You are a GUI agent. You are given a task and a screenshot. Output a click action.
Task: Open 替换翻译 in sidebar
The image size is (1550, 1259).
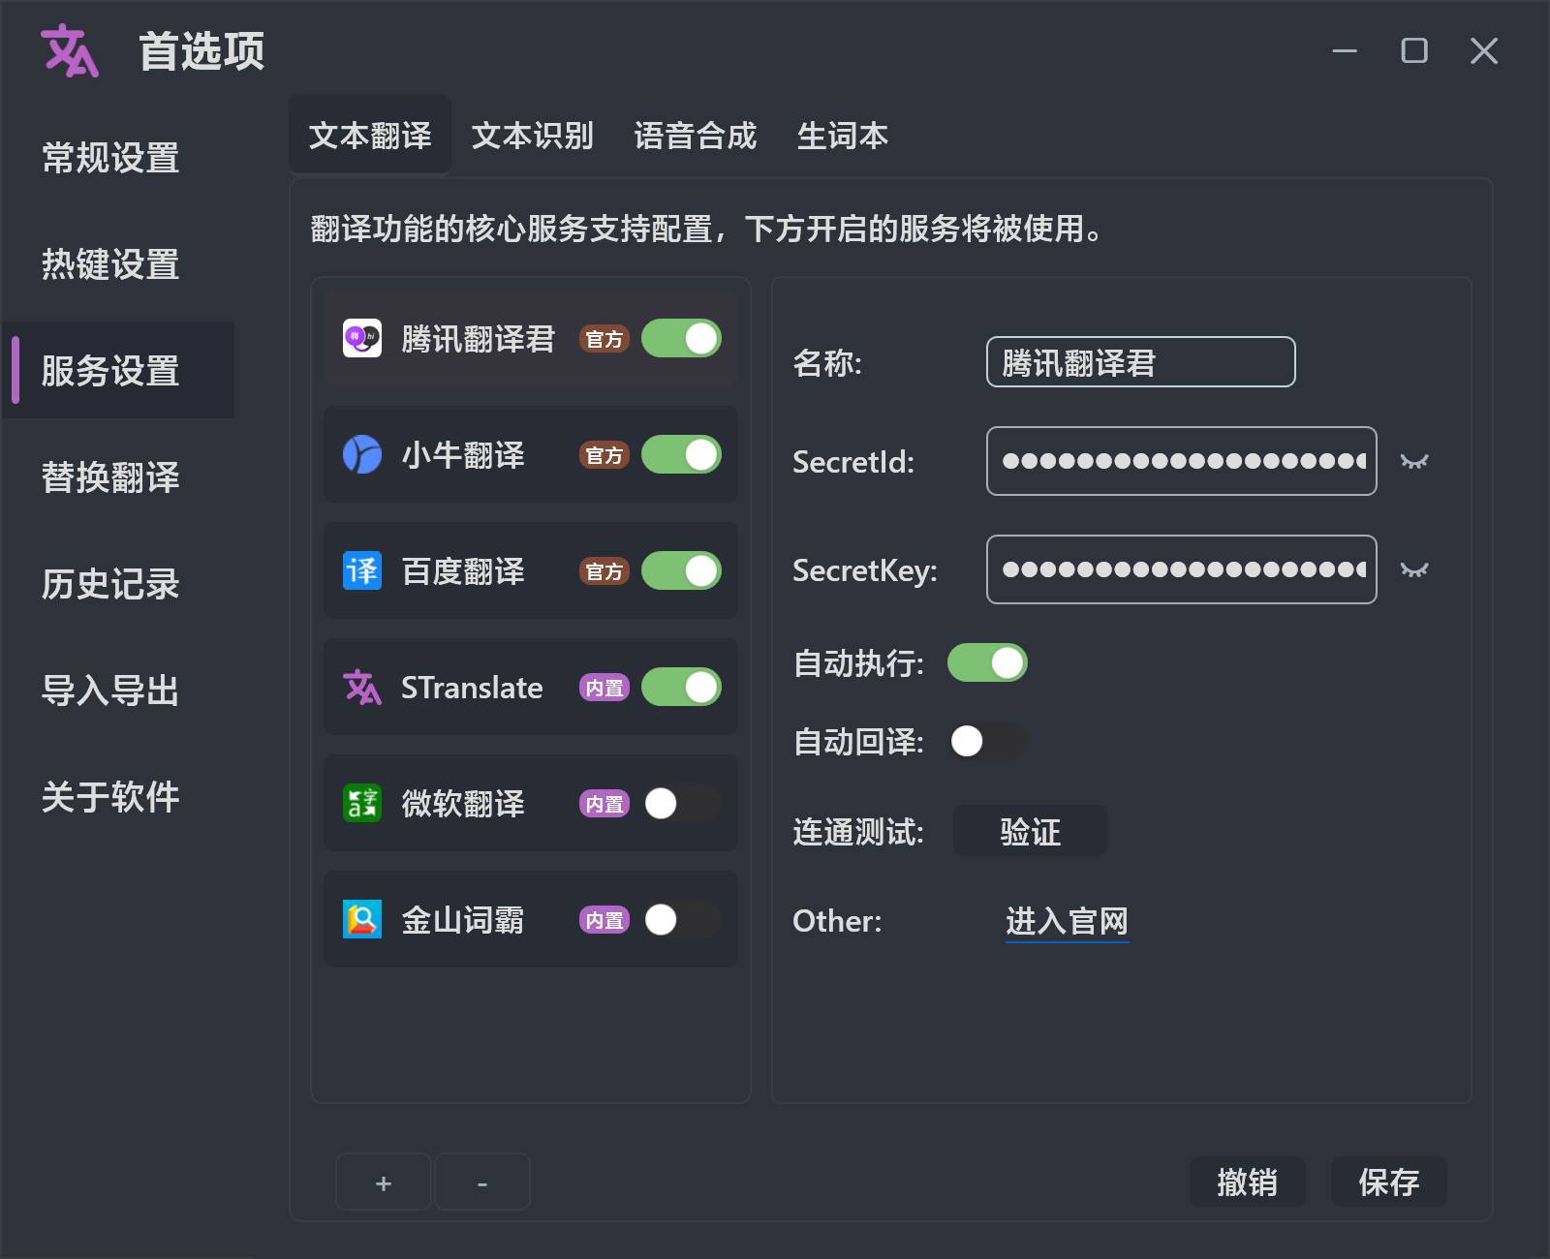118,476
